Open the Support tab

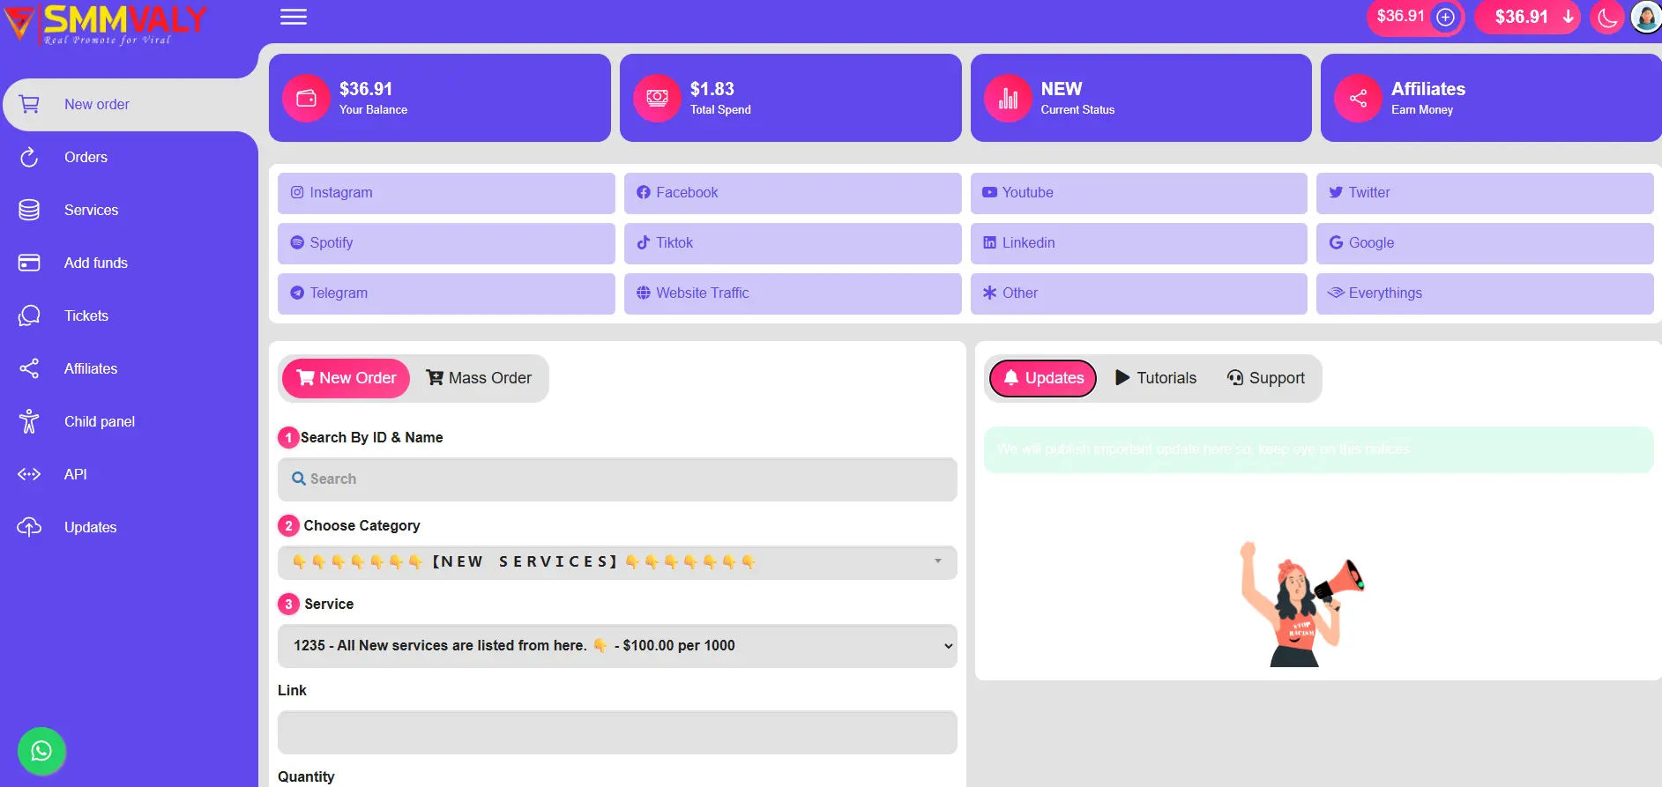pos(1266,378)
